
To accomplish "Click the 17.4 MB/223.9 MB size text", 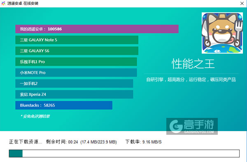I will click(99, 142).
